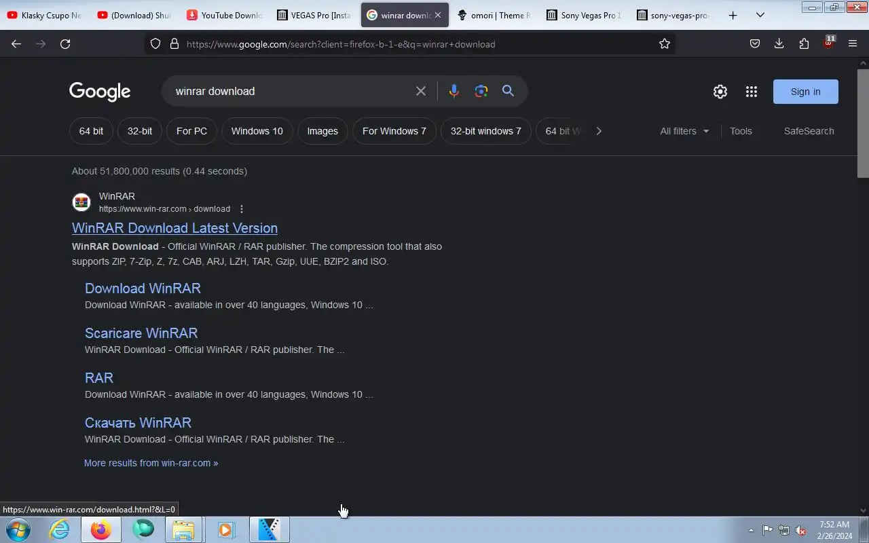Viewport: 869px width, 543px height.
Task: Launch Internet Explorer from taskbar
Action: pyautogui.click(x=60, y=529)
